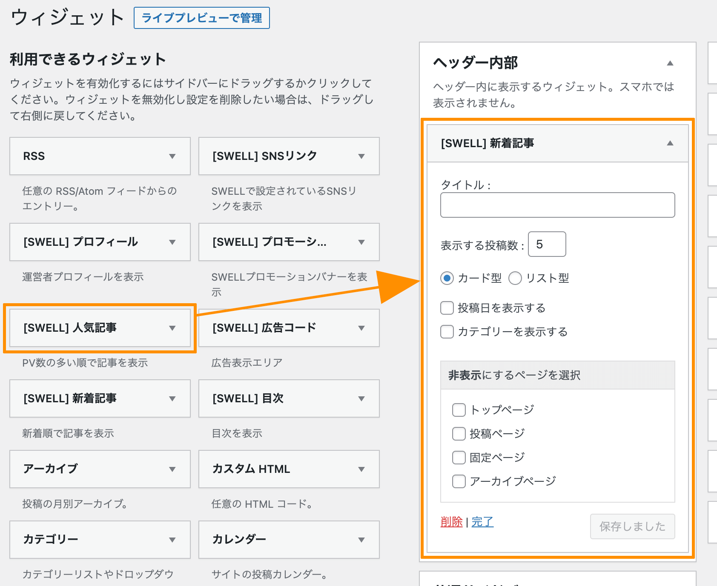This screenshot has width=717, height=586.
Task: Expand カレンダー widget arrow
Action: tap(361, 540)
